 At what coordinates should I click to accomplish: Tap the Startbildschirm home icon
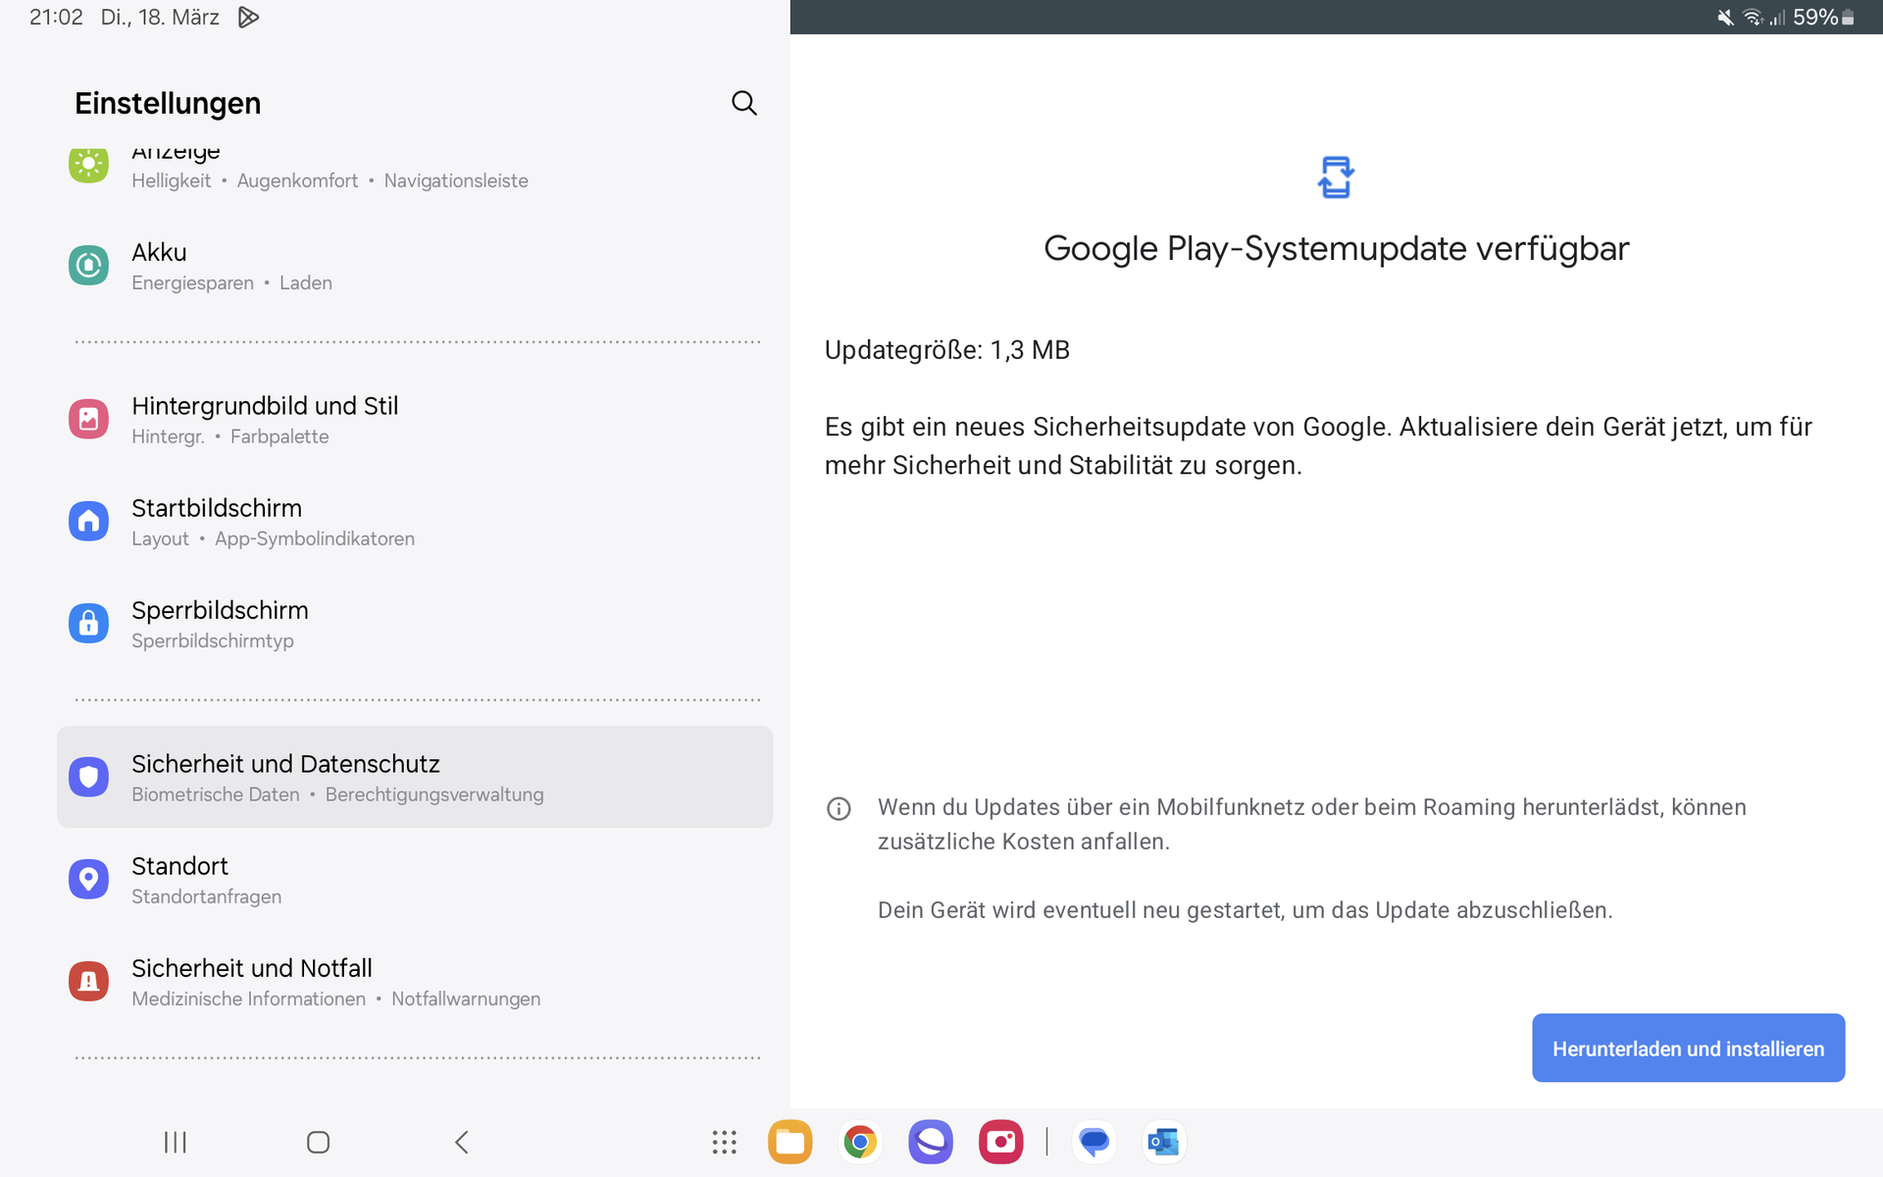(88, 521)
